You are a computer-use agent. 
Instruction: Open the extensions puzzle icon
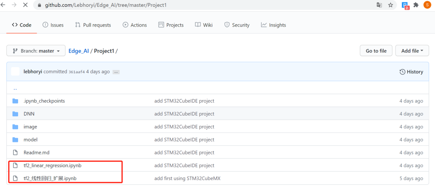click(416, 5)
